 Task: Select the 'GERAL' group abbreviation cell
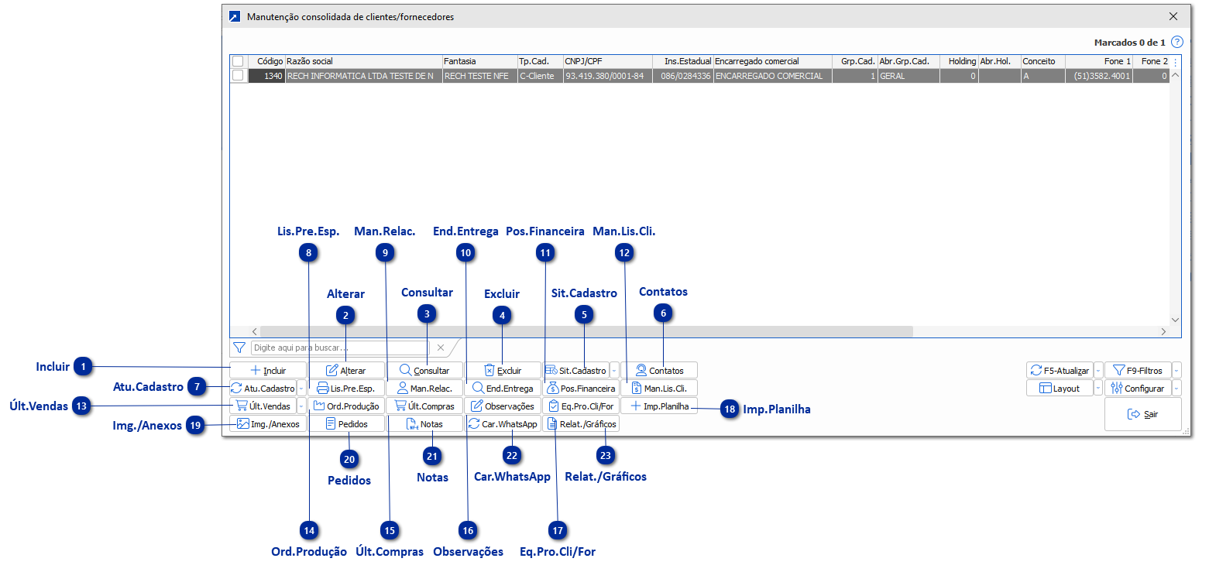pos(908,76)
